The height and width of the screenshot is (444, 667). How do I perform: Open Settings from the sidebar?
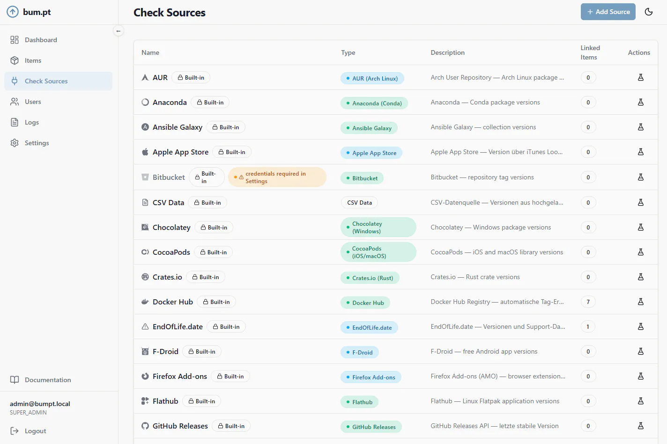tap(59, 143)
